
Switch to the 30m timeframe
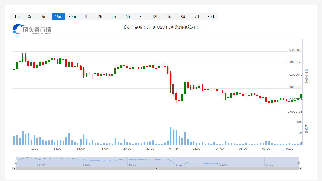click(72, 17)
